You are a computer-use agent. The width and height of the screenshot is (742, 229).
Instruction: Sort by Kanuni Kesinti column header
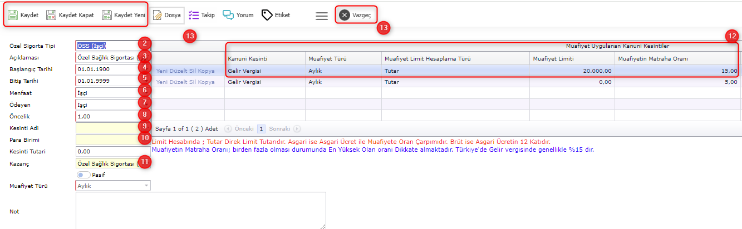pyautogui.click(x=265, y=58)
